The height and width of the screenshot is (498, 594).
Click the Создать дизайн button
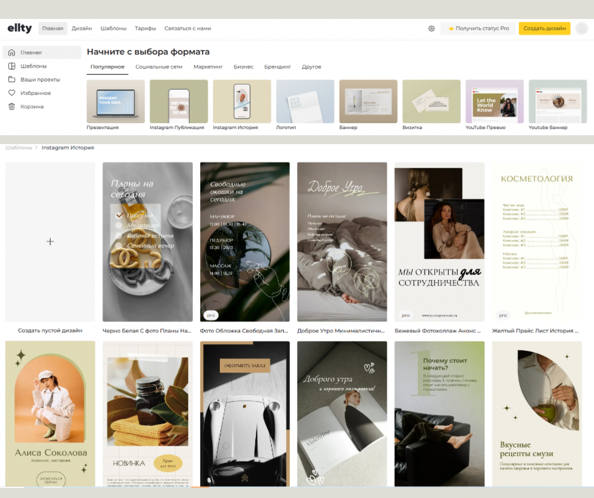coord(544,28)
